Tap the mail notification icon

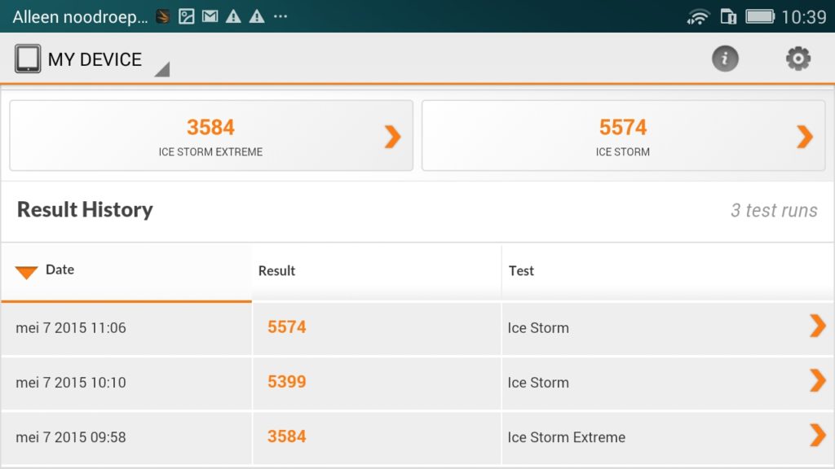[210, 16]
